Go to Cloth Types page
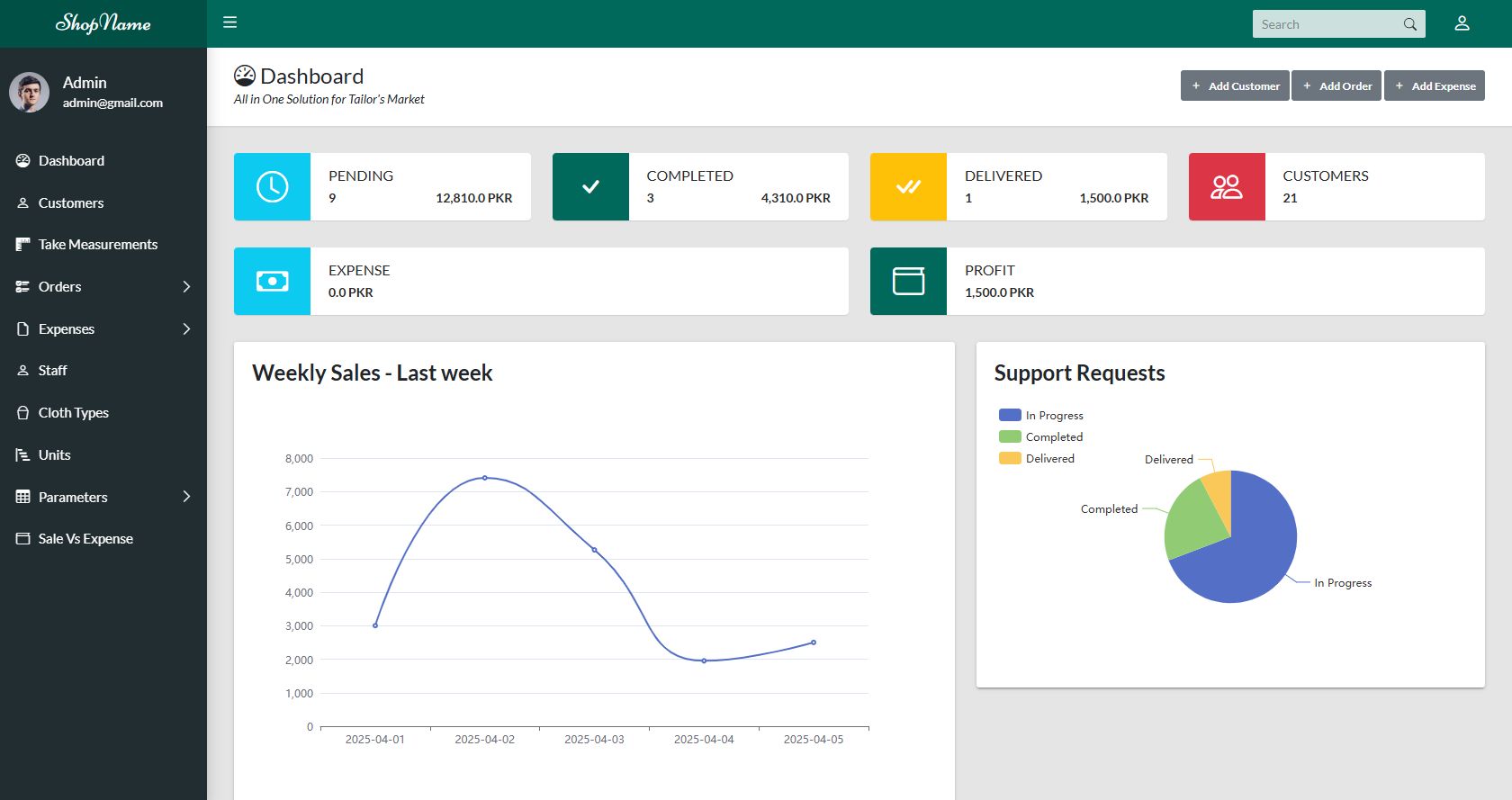 pos(73,412)
